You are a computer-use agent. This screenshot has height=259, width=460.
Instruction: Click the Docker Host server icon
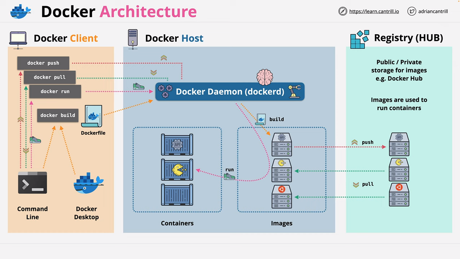[x=133, y=38]
